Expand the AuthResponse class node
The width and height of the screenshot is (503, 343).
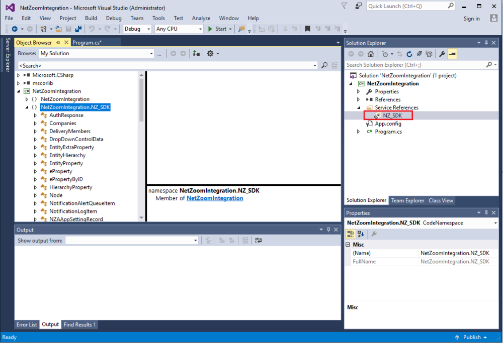[35, 116]
